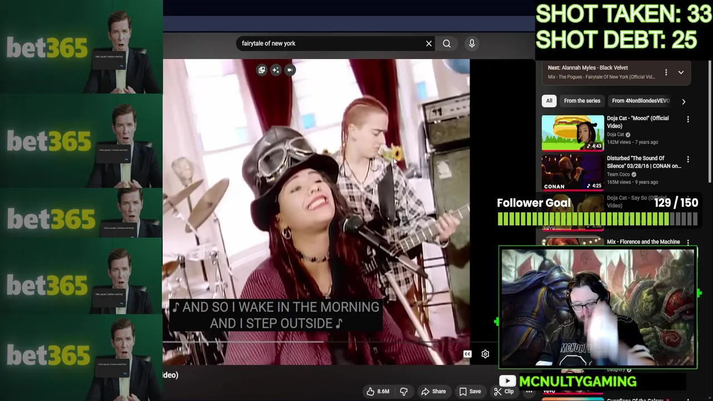Like the video showing 8.6M likes

pos(378,392)
